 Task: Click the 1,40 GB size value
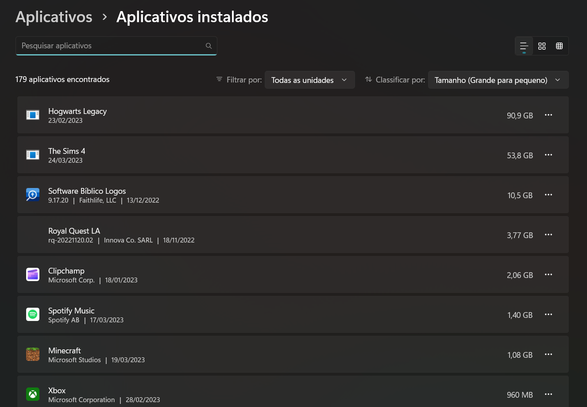click(x=520, y=315)
